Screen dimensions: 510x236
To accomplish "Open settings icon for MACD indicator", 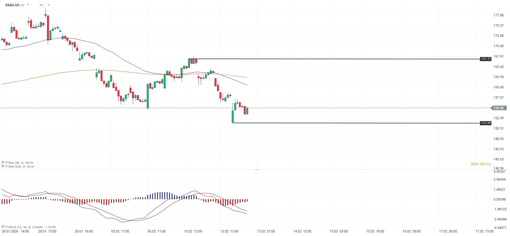I will click(x=3, y=227).
